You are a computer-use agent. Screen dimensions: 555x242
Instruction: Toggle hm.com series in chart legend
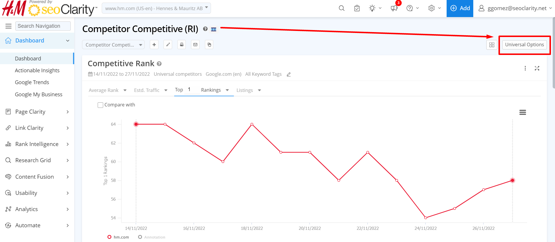coord(118,237)
